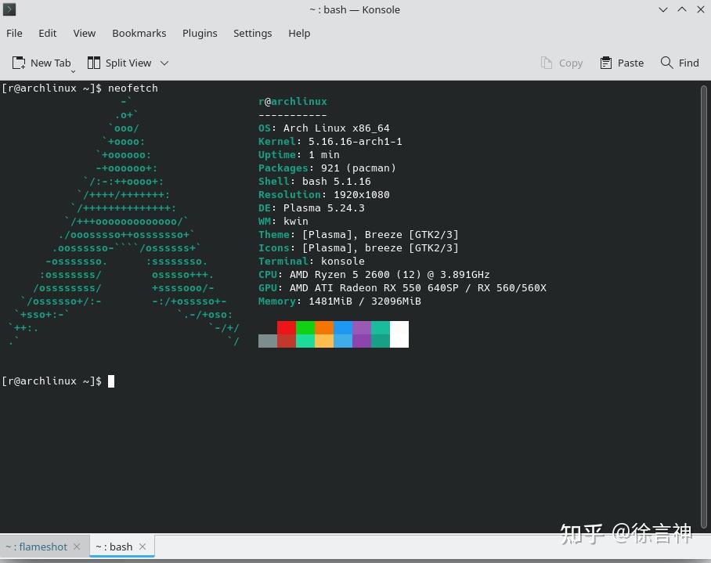Open a new tab using the New Tab icon

(x=17, y=63)
